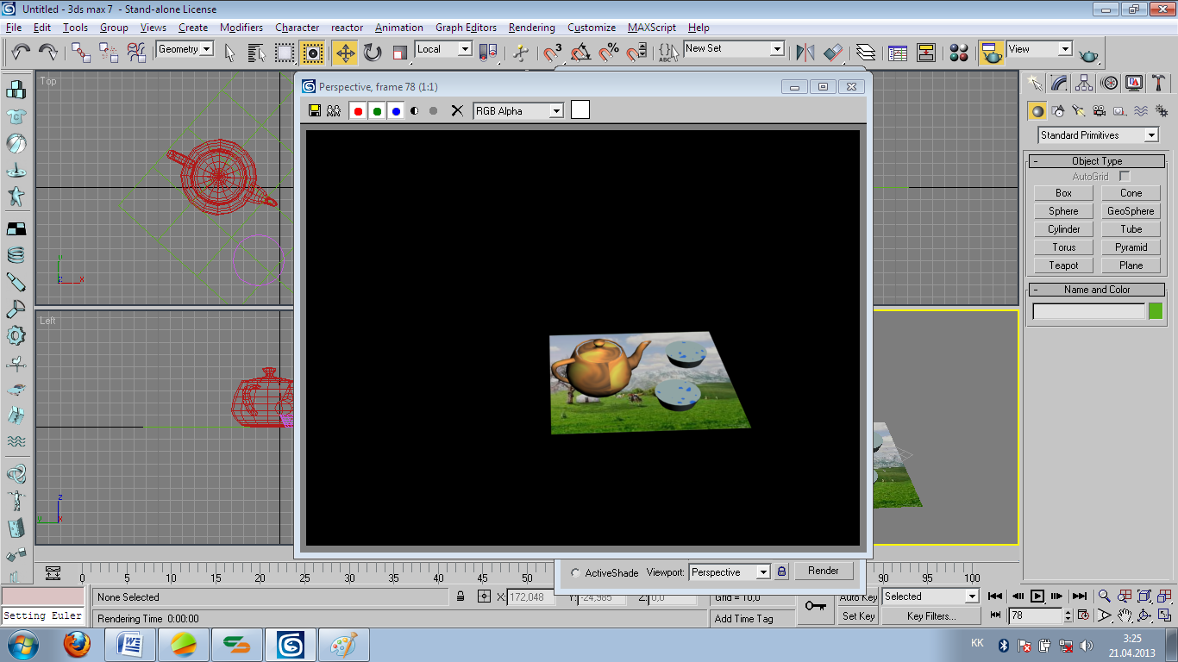Open the Modify command panel tab
This screenshot has width=1178, height=662.
(1060, 83)
